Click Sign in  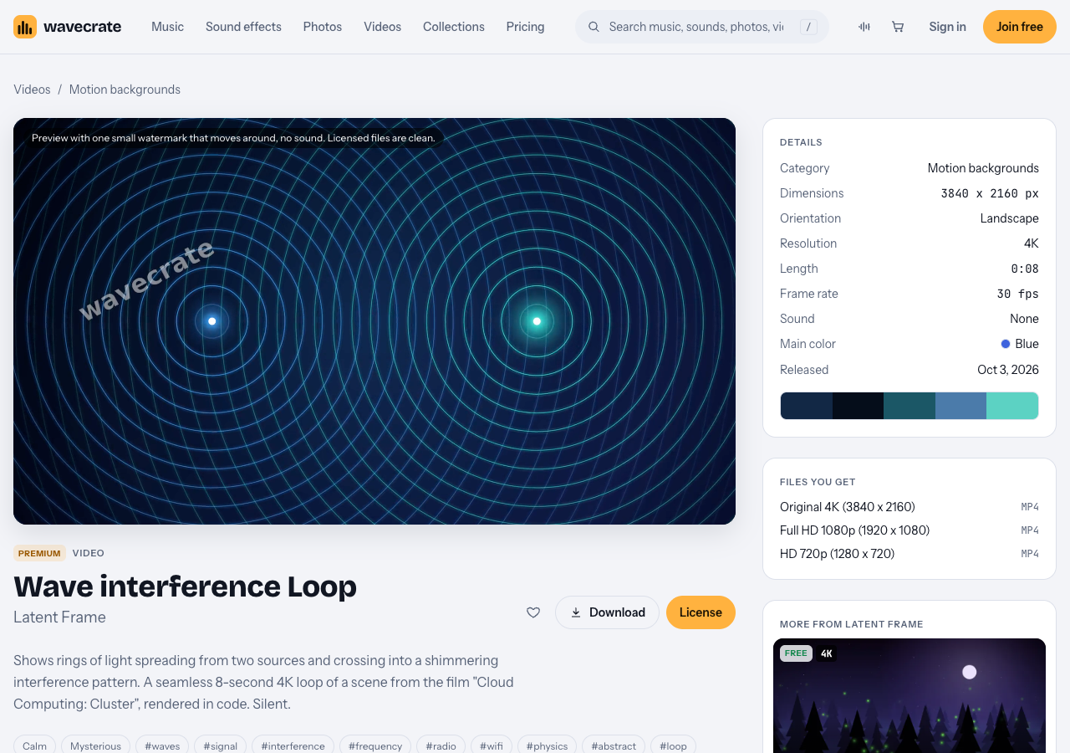click(947, 27)
